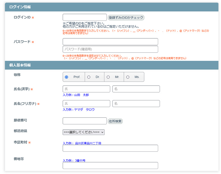Click the 敬称 field label

17,75
